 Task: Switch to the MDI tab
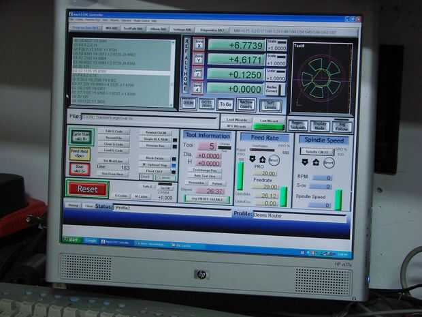coord(111,28)
